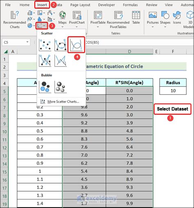Choose the 3-D Bubble chart type
The image size is (194, 208).
[61, 87]
